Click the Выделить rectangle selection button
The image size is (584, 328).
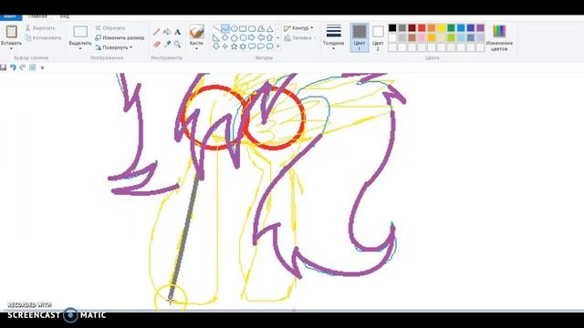[80, 35]
